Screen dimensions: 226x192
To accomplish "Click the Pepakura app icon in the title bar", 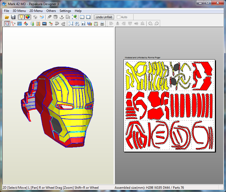I will coord(4,4).
